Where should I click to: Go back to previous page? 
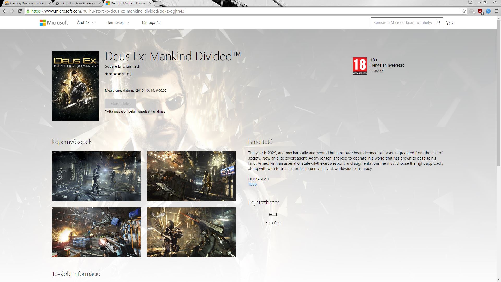click(4, 11)
